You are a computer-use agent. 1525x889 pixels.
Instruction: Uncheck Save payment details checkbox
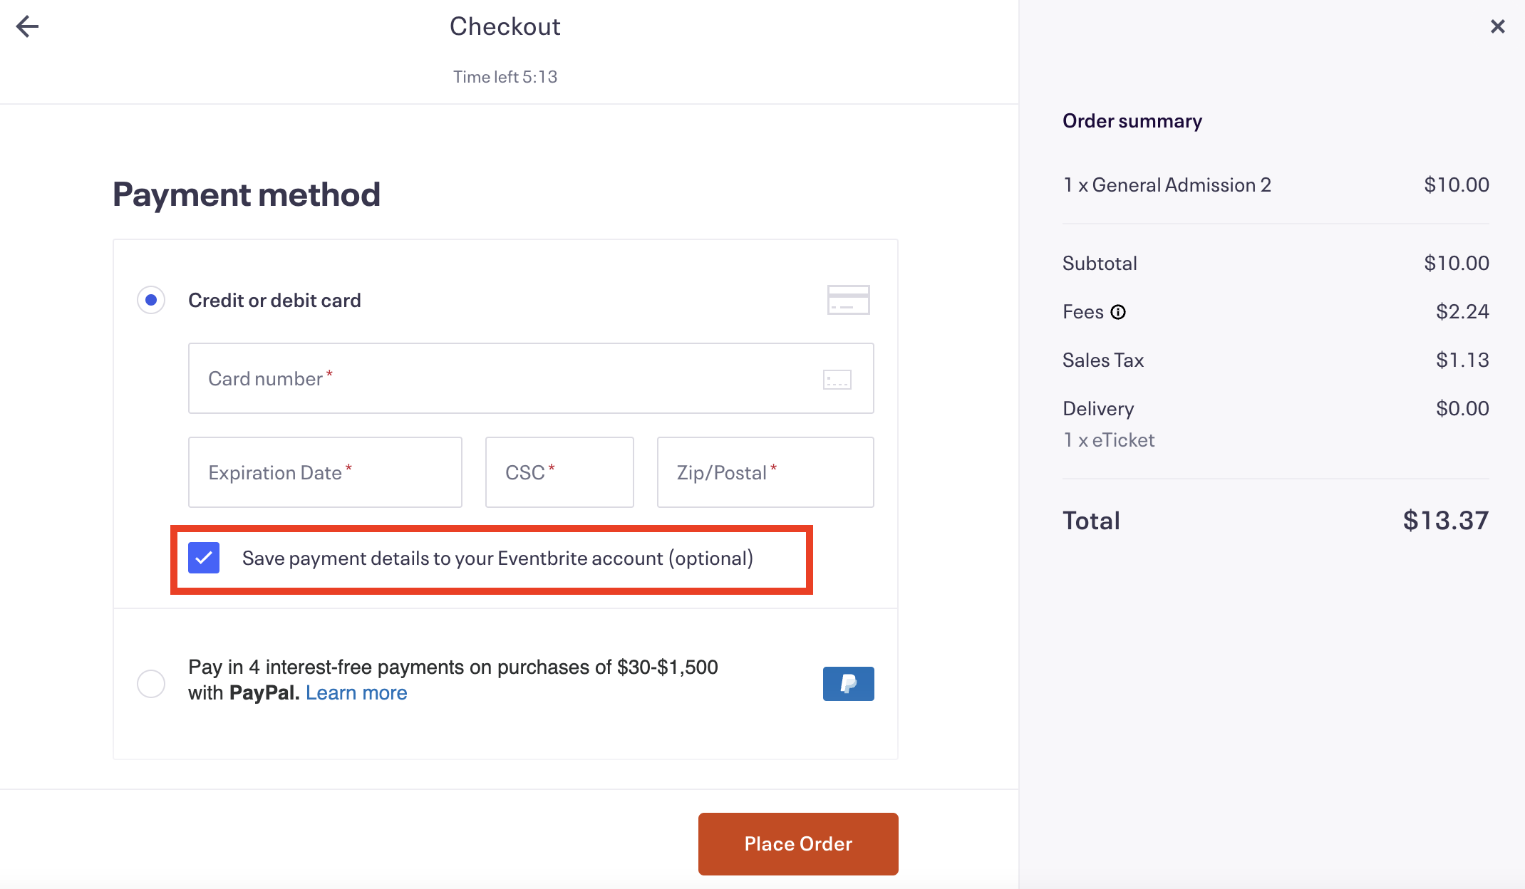coord(204,558)
